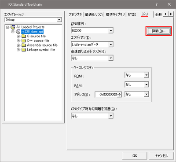Switch to the 全般 tab
Image resolution: width=176 pixels, height=162 pixels.
pyautogui.click(x=158, y=15)
